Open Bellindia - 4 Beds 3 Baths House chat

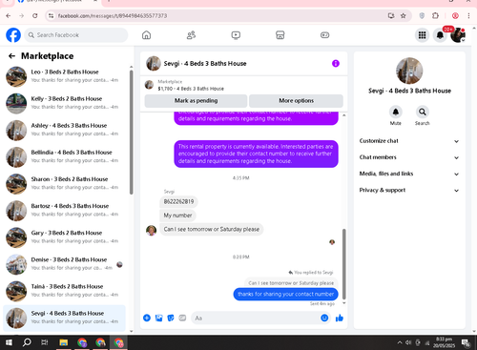click(x=64, y=156)
